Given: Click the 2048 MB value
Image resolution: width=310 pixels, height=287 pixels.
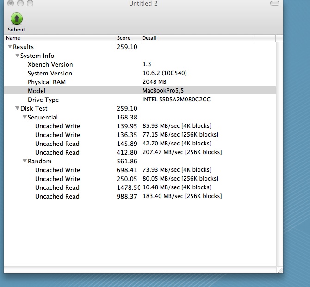Looking at the screenshot, I should tap(155, 81).
